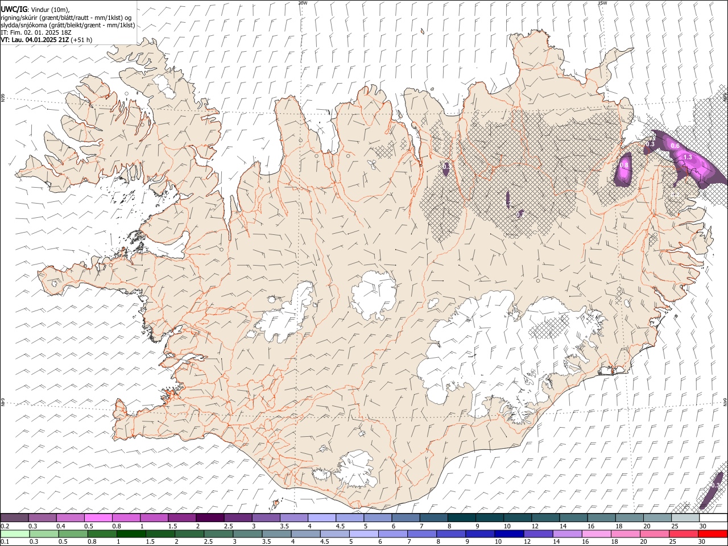This screenshot has width=728, height=546.
Task: Click the pale green rain swatch between 0.1 and 0.3
Action: pos(15,533)
